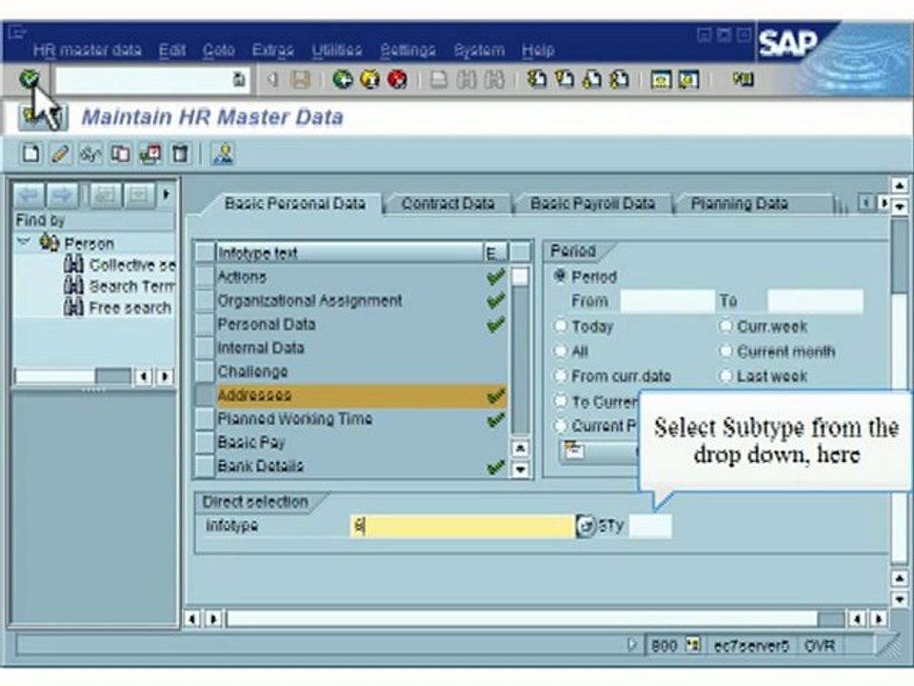Screen dimensions: 914x686
Task: Click previous-person arrow in Find by panel
Action: [x=30, y=194]
